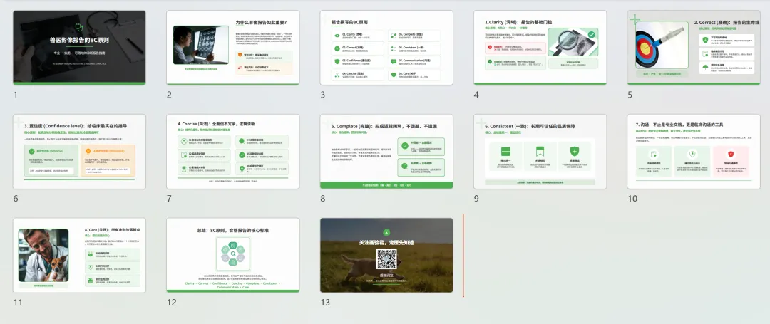Screen dimensions: 770x324
Task: Select the 5. Complete (完整) slide thumbnail
Action: pos(386,152)
